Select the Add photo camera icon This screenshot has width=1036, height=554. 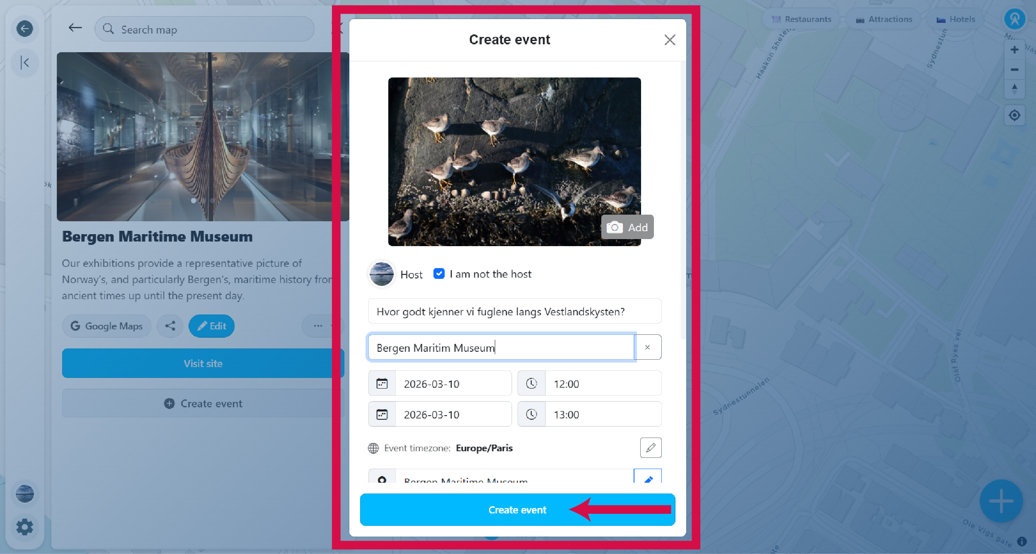(614, 227)
